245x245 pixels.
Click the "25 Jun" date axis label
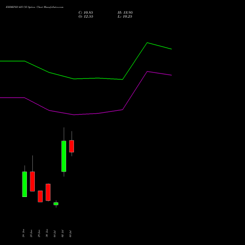click(x=31, y=233)
